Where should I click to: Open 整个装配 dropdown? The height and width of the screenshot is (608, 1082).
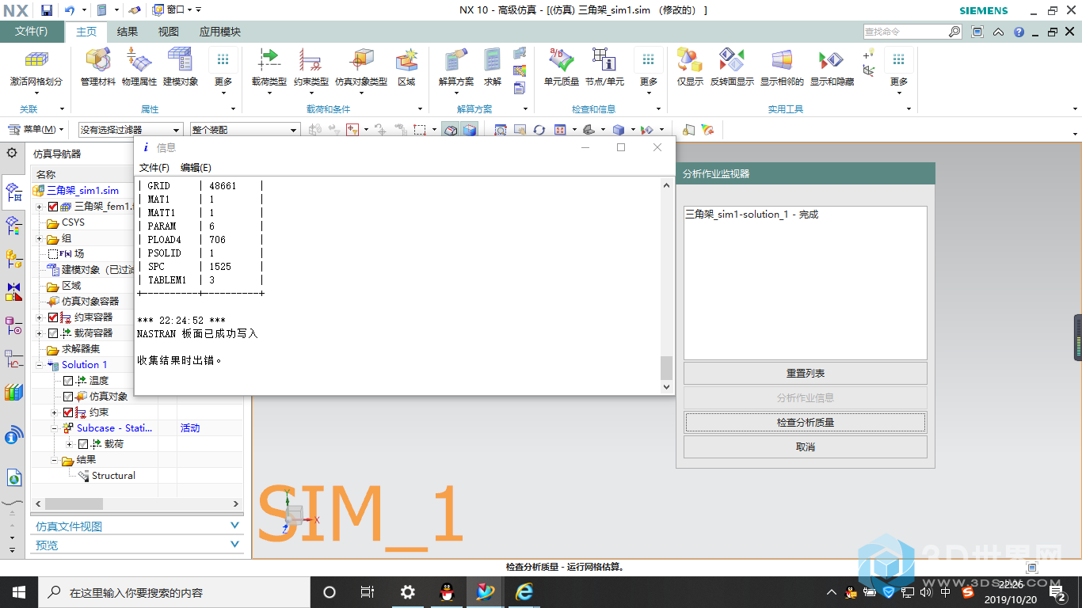[245, 130]
